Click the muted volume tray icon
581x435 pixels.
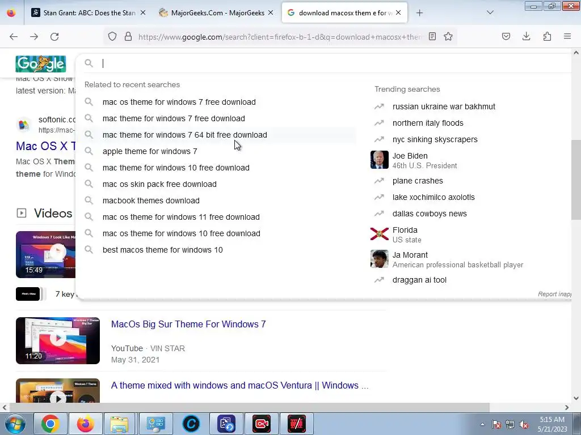tap(524, 425)
